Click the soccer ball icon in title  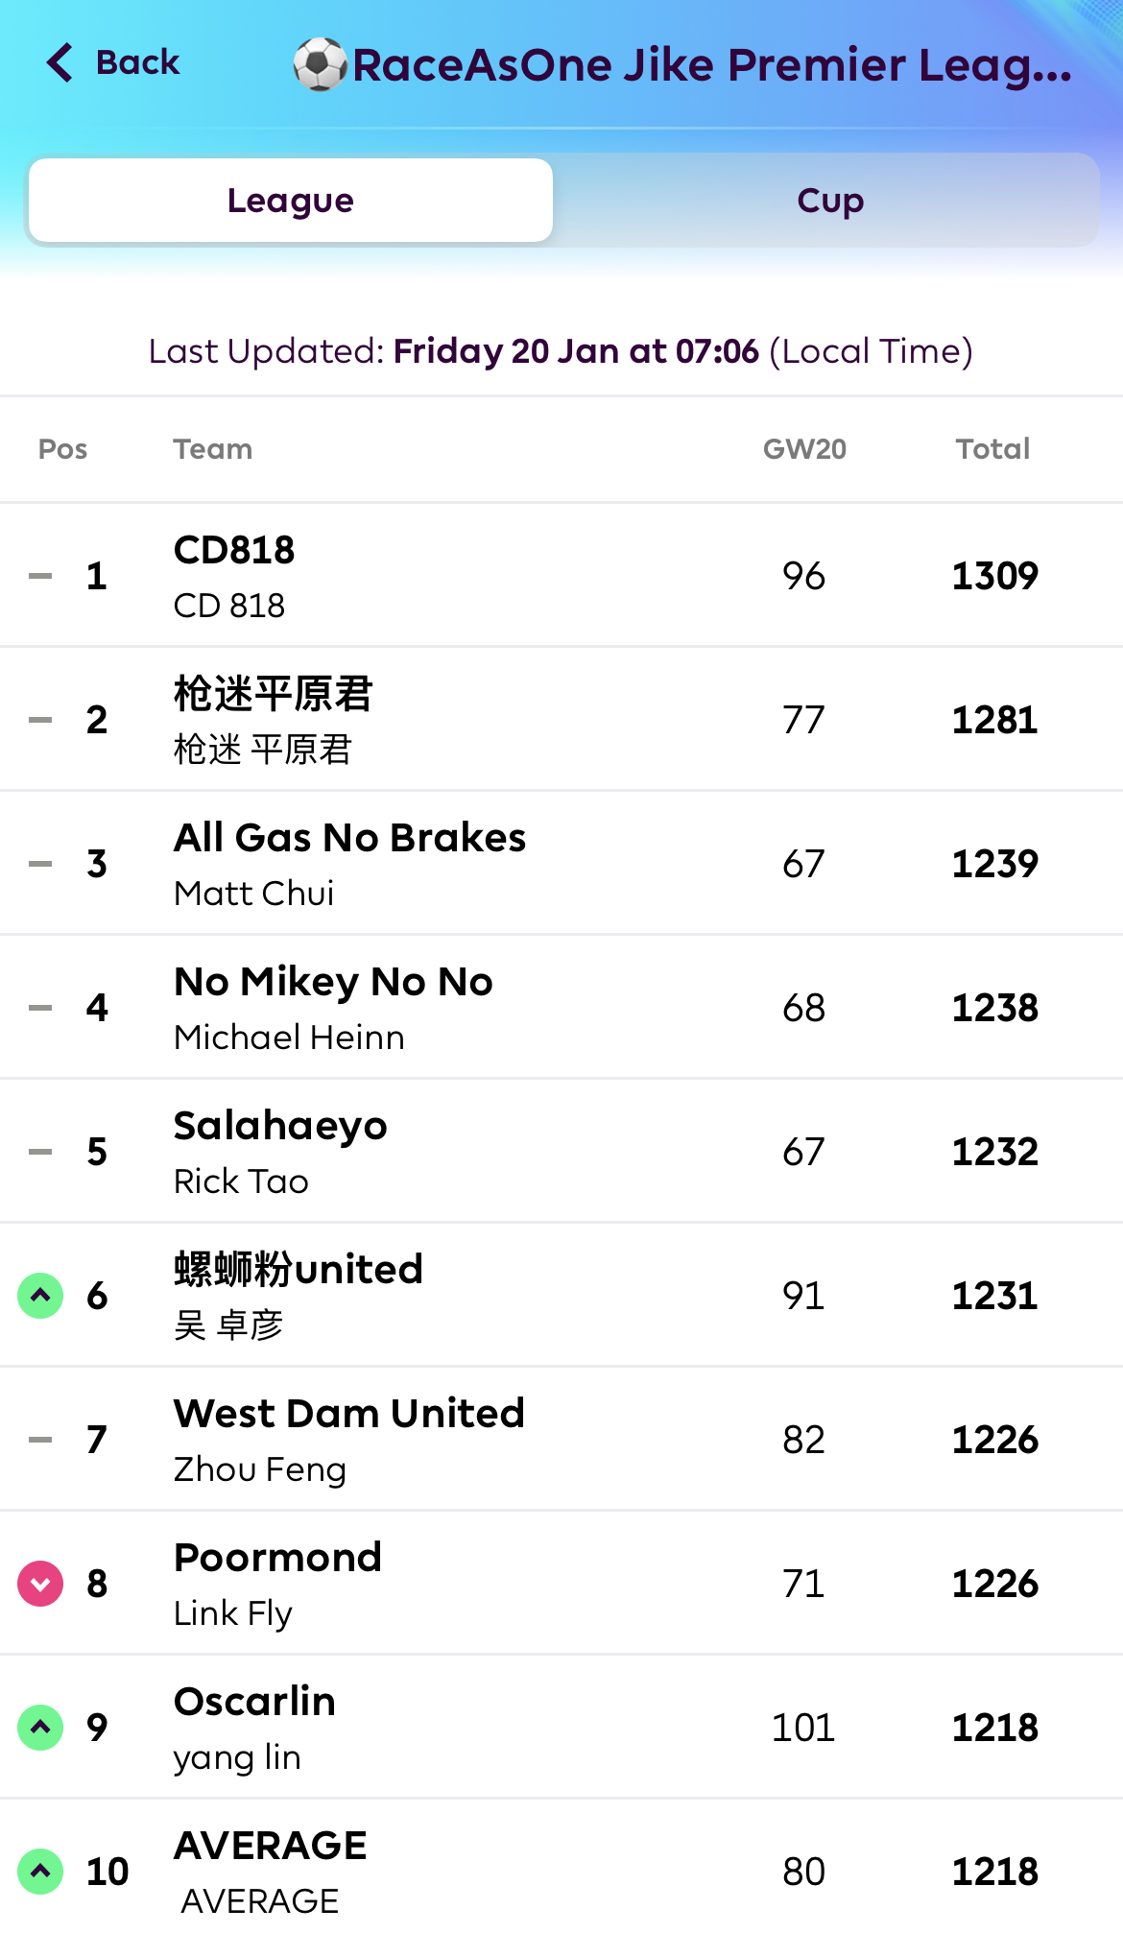[320, 64]
